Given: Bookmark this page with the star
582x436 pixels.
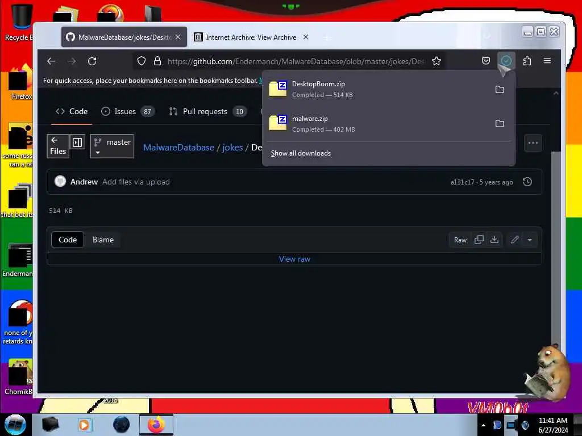Looking at the screenshot, I should 436,61.
